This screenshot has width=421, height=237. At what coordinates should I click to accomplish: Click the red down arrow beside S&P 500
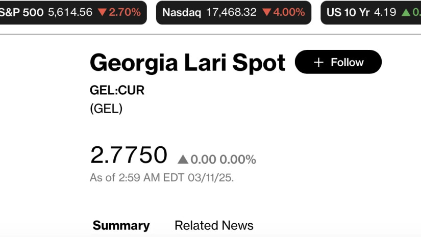point(102,12)
